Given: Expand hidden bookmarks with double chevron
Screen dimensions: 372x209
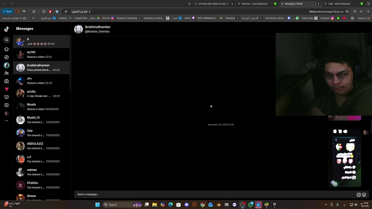Looking at the screenshot, I should click(33, 18).
